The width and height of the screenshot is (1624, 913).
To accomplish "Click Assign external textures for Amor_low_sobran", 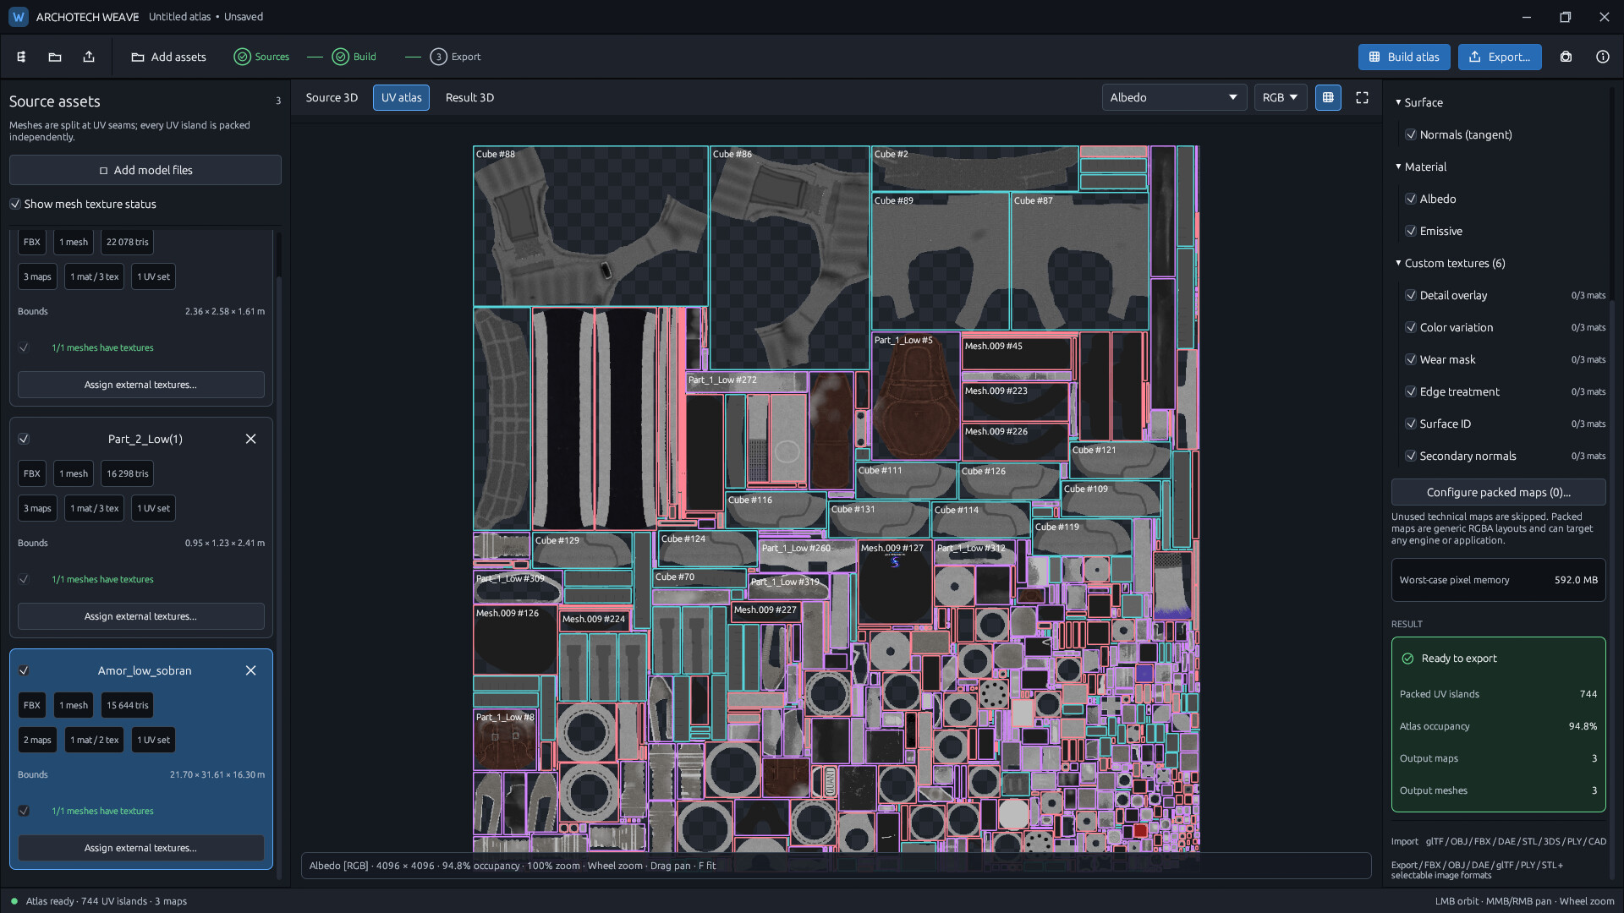I will 141,848.
